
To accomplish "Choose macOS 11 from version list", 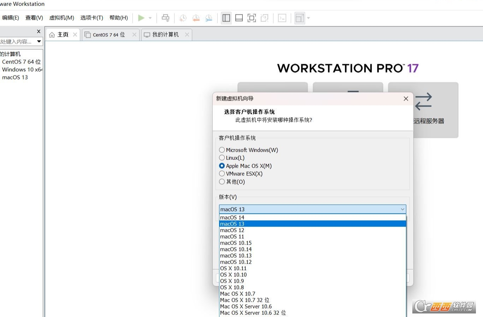I will click(312, 237).
